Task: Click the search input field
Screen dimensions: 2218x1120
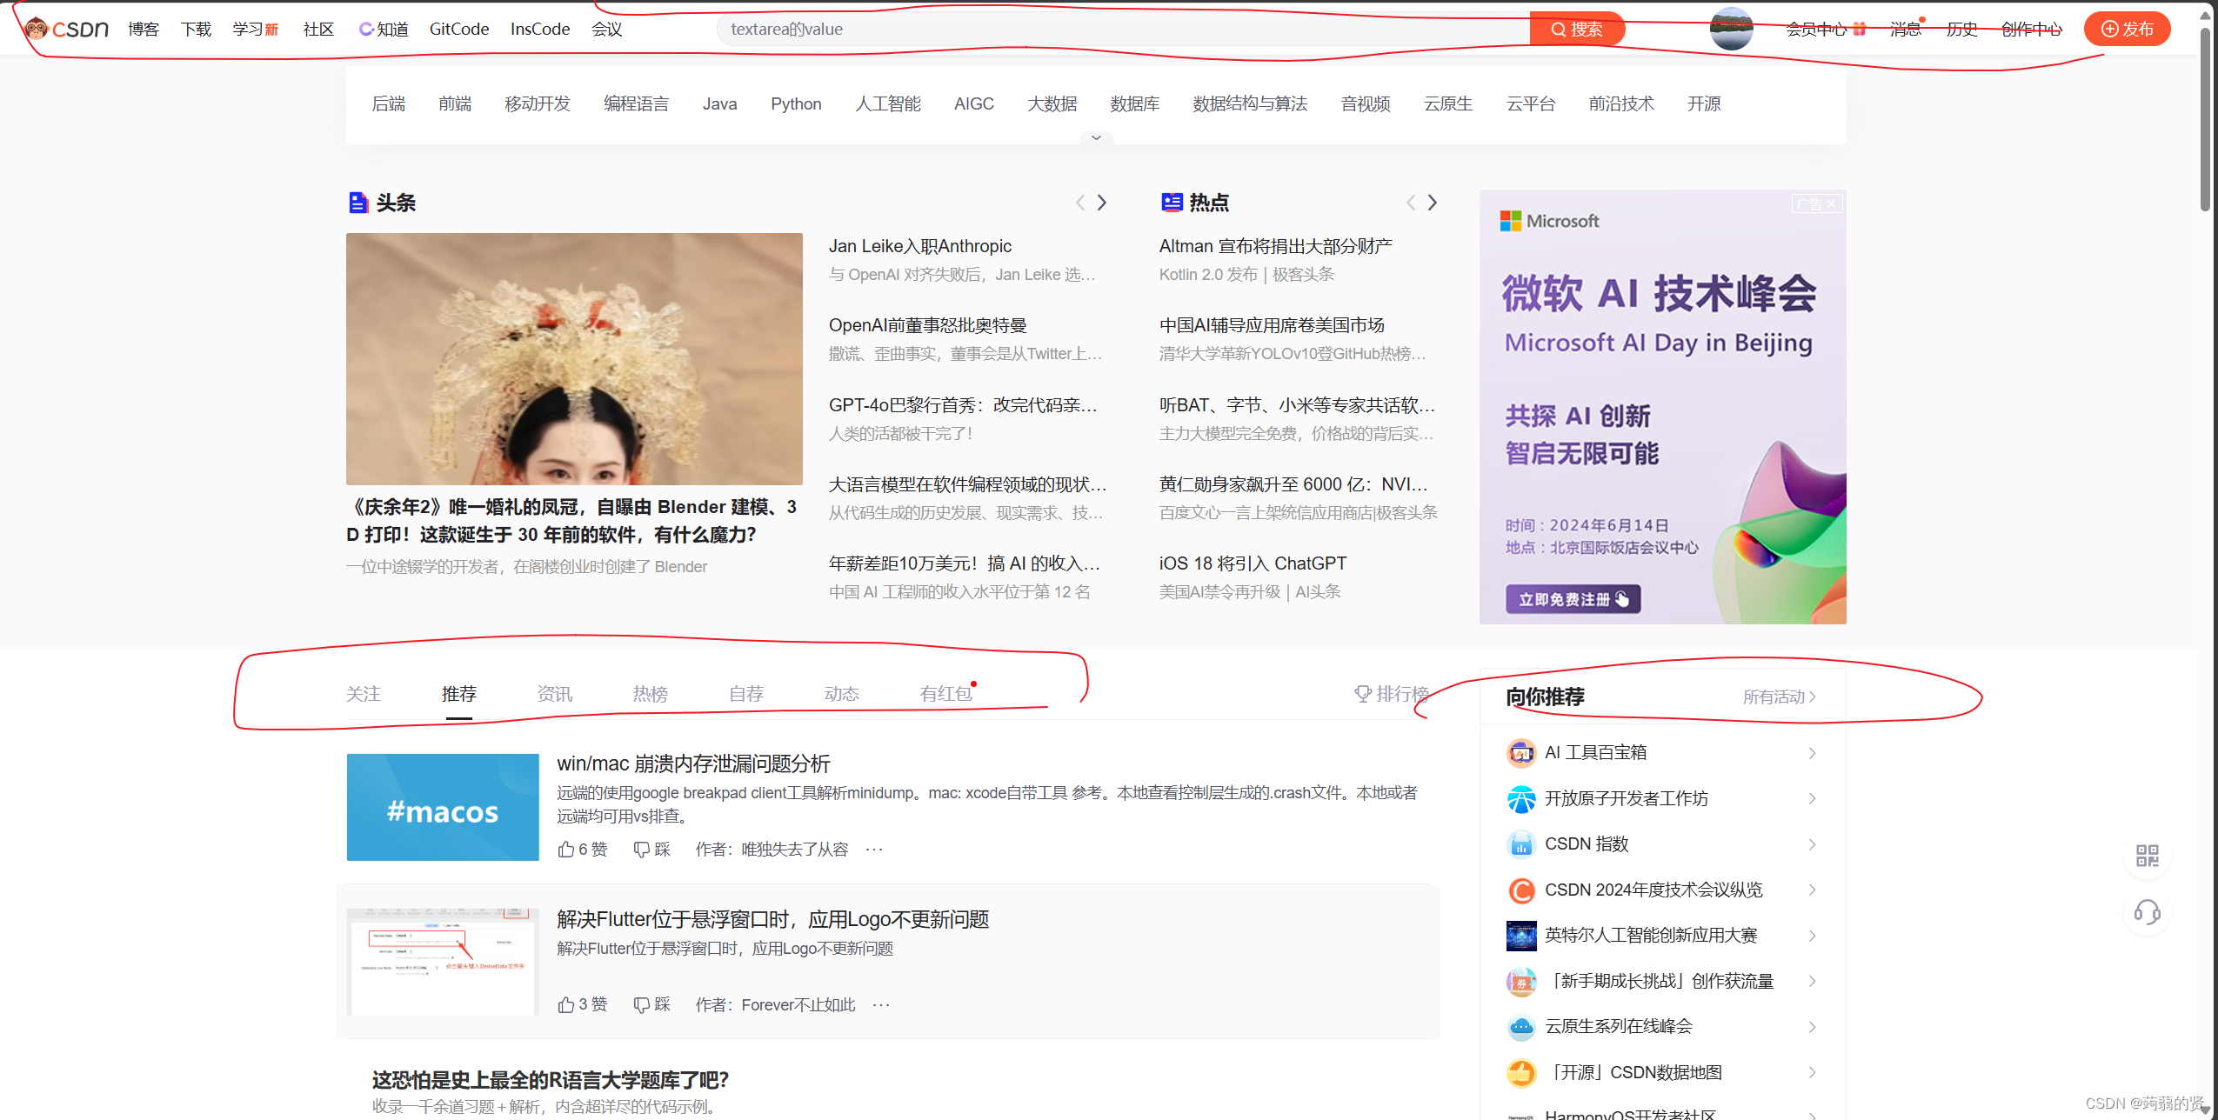Action: click(x=1122, y=29)
